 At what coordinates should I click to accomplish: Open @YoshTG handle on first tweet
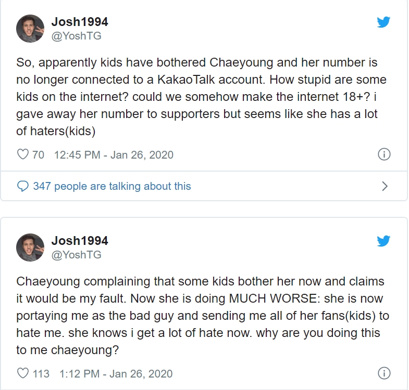(77, 36)
